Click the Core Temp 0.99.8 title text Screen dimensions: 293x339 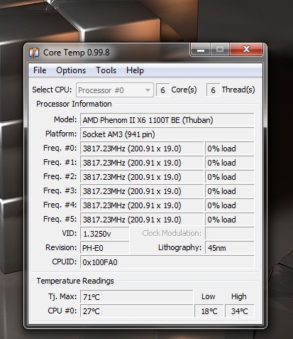(77, 53)
